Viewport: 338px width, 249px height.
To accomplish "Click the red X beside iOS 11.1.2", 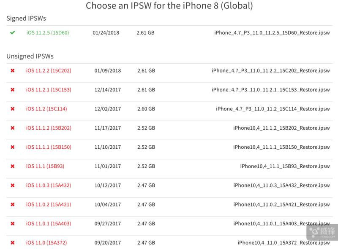I will pyautogui.click(x=13, y=128).
